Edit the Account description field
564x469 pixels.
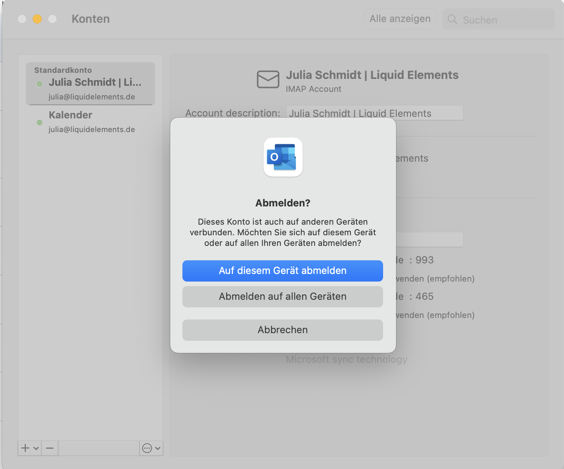[x=374, y=113]
